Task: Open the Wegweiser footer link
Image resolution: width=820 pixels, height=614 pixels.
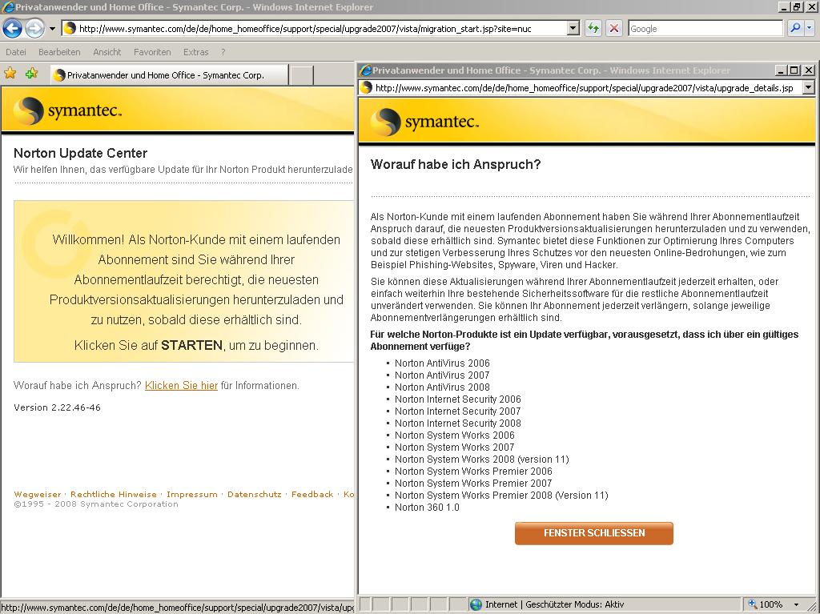Action: (37, 494)
